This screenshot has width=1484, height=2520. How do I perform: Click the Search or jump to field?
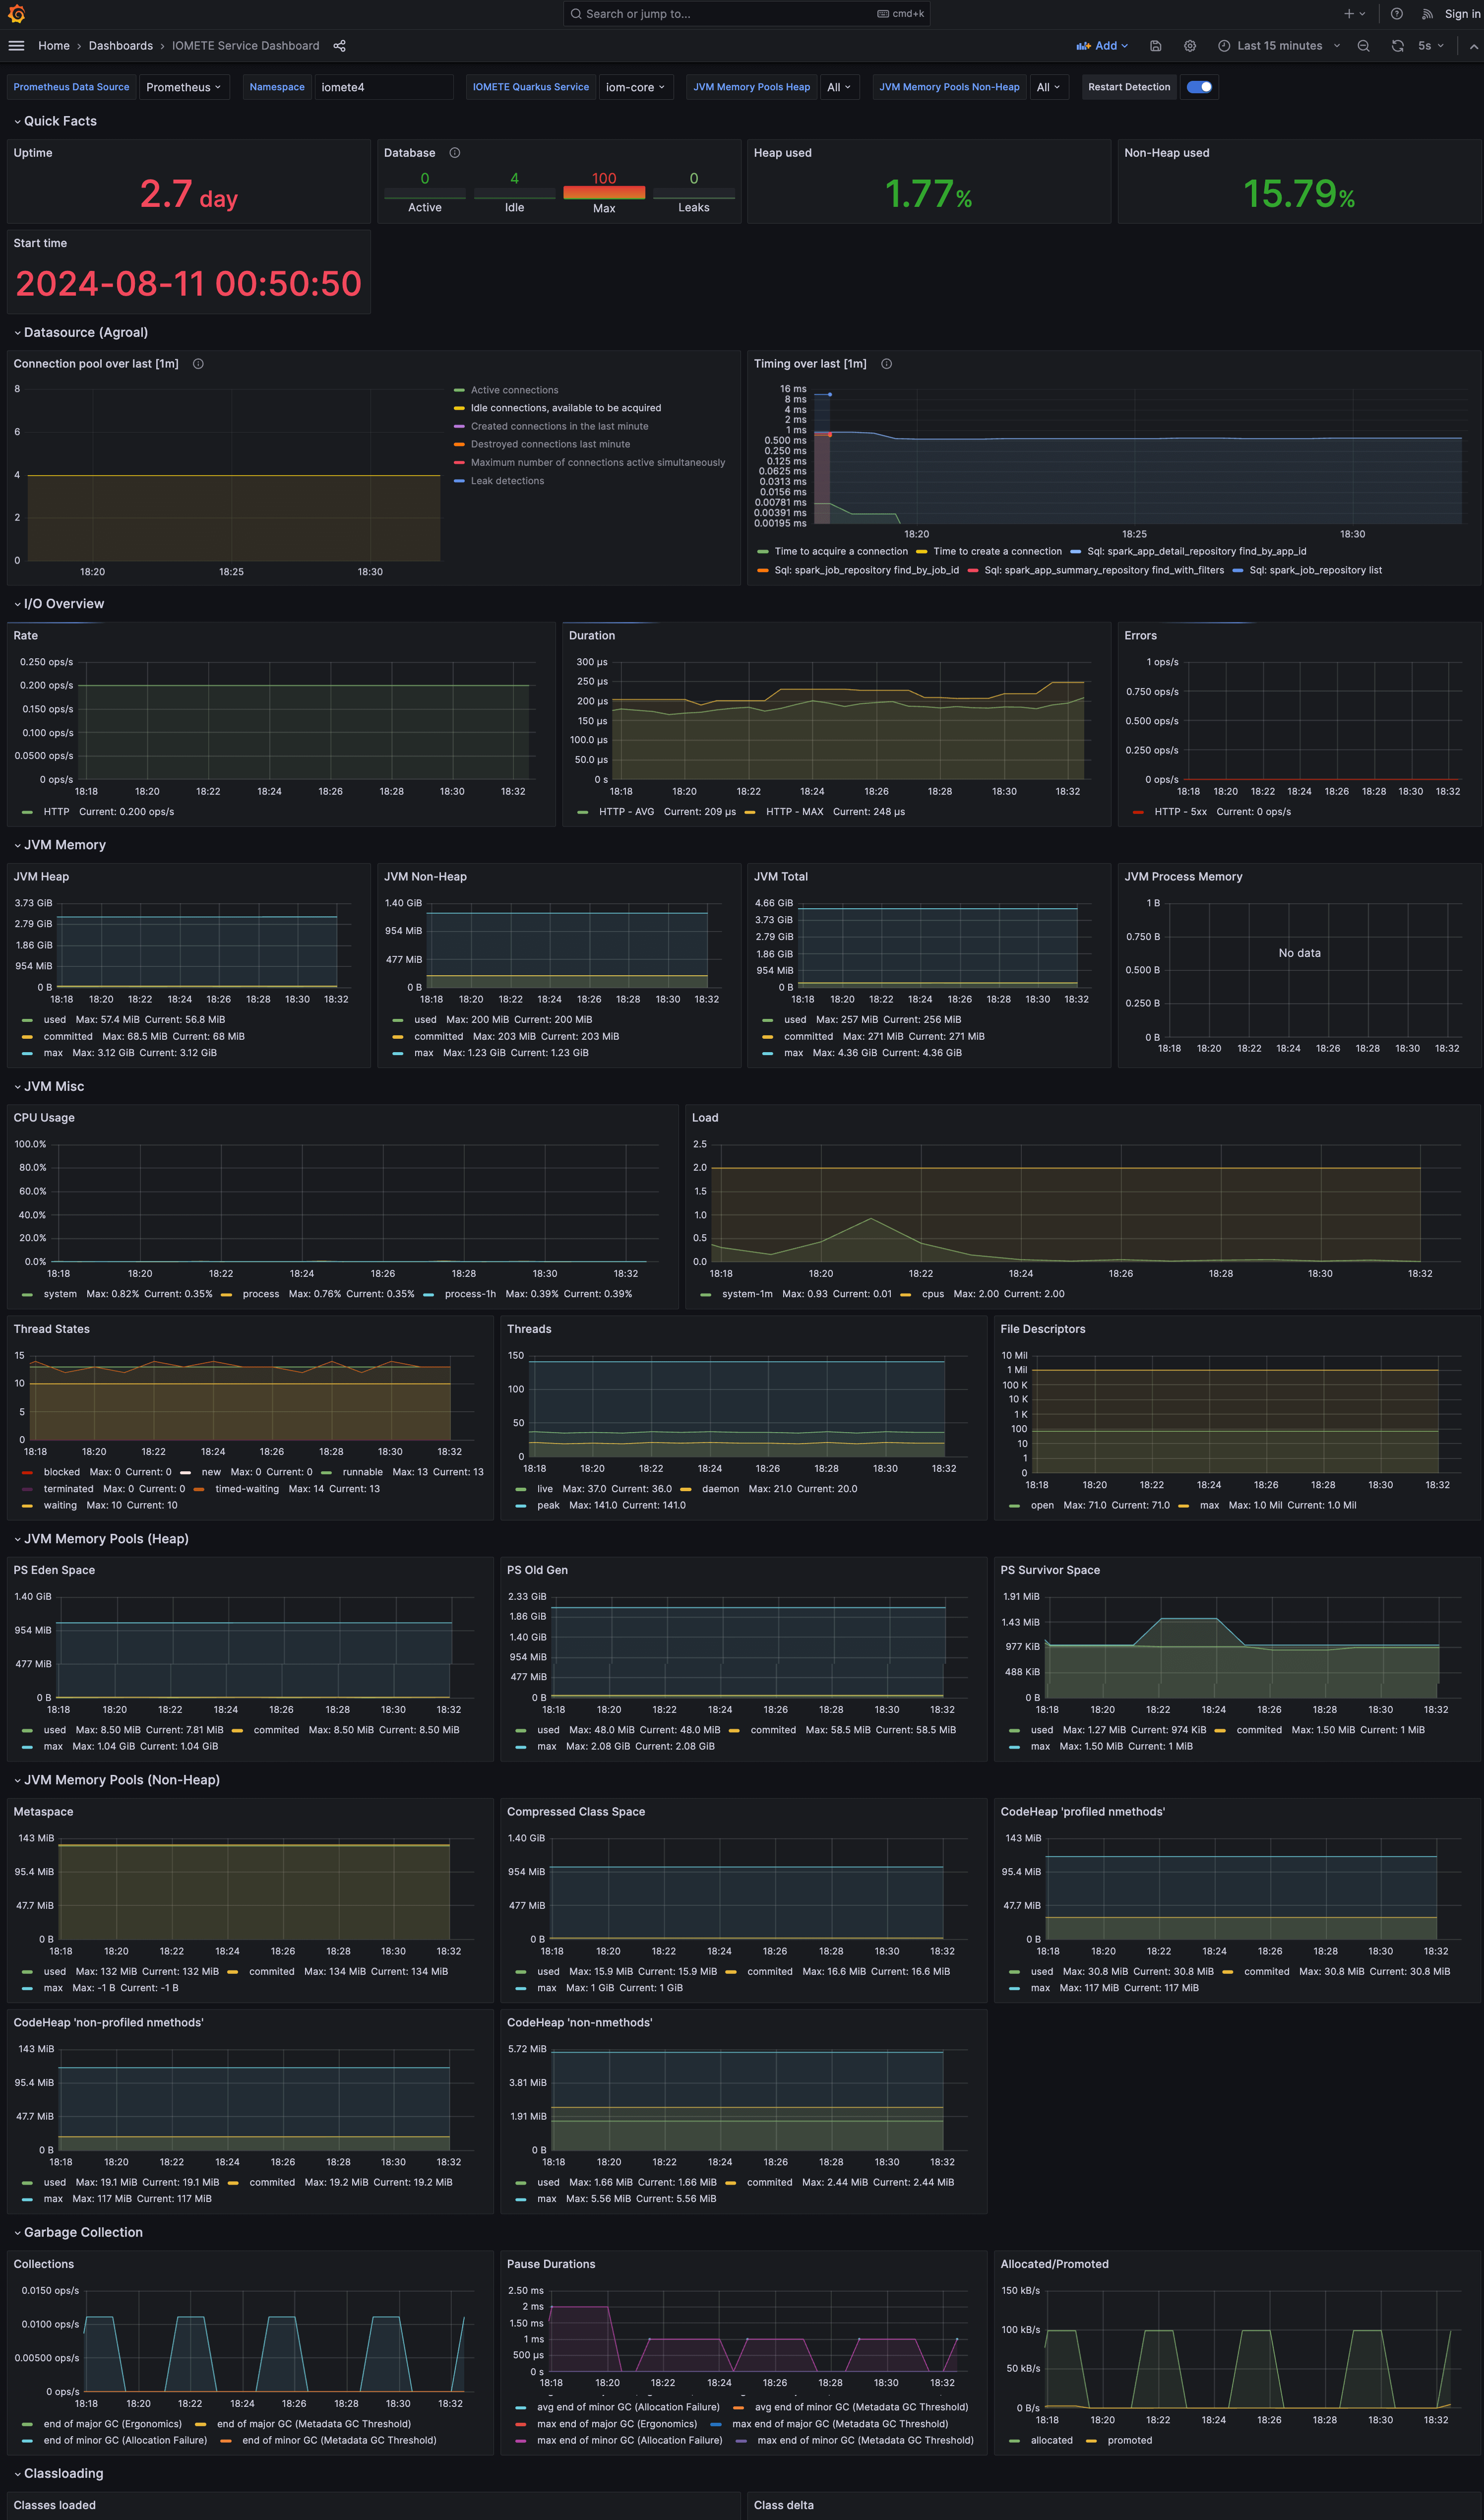click(747, 14)
